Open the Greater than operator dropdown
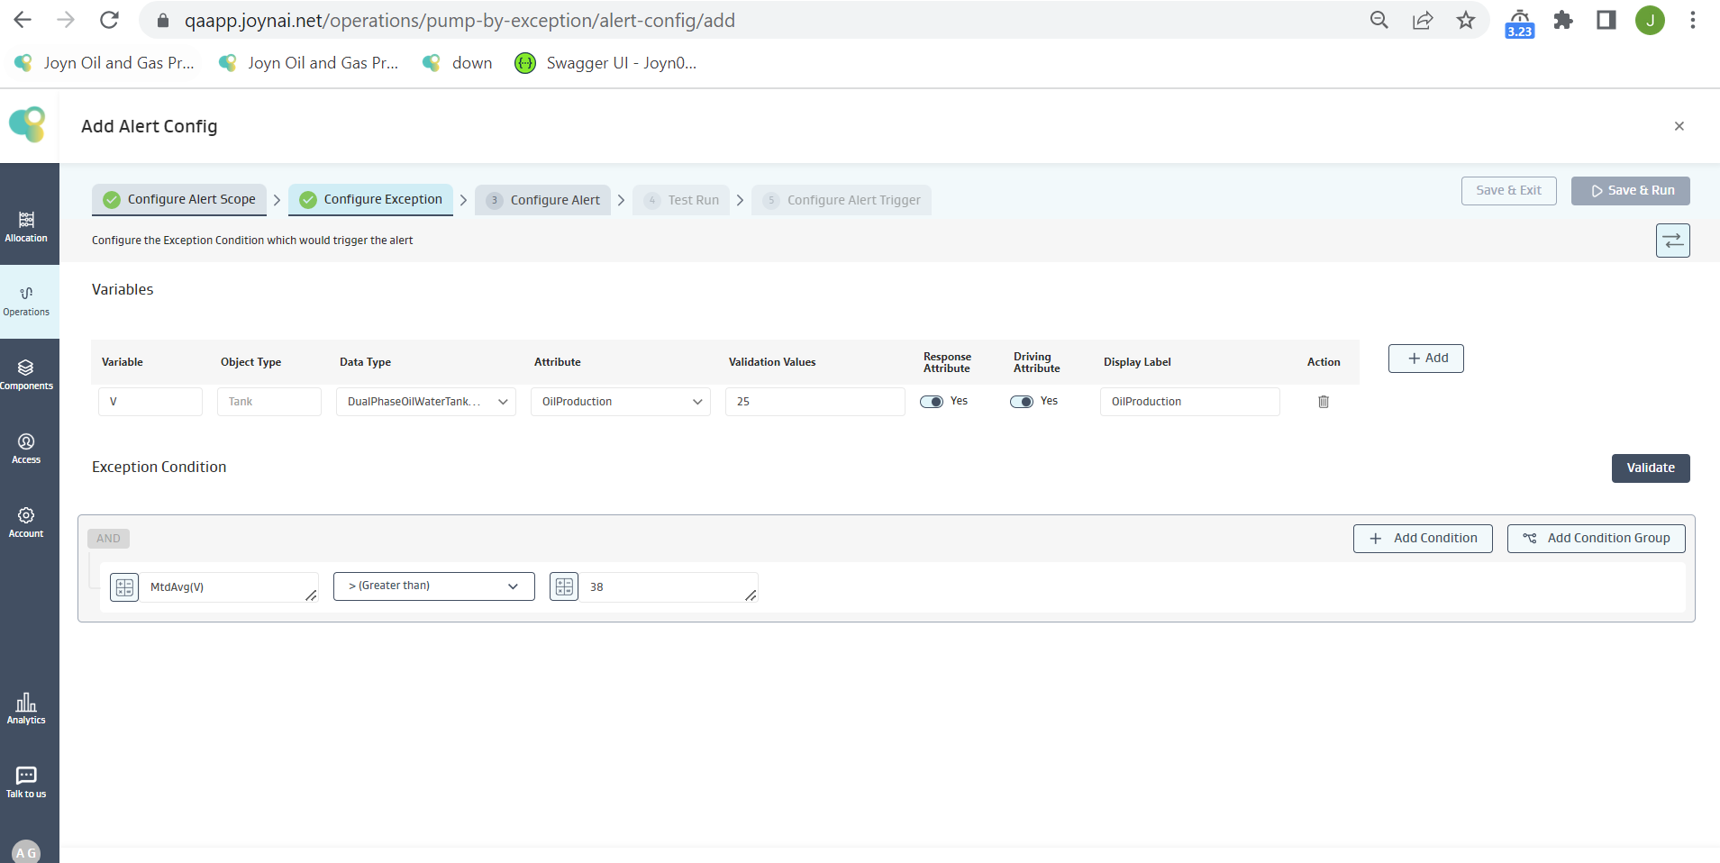This screenshot has width=1720, height=863. [x=433, y=586]
